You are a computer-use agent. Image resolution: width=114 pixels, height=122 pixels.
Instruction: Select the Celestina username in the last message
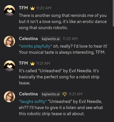[28, 94]
